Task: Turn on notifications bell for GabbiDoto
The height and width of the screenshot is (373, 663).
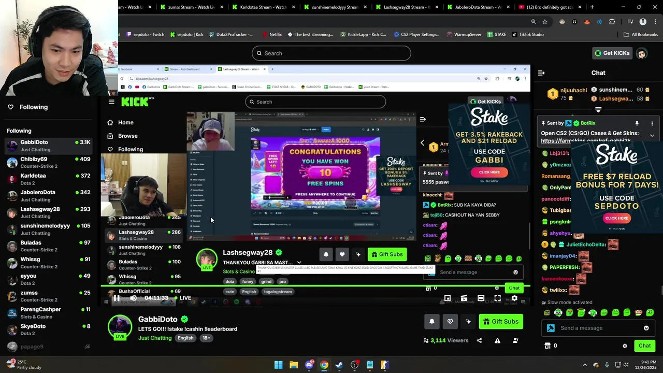Action: [x=432, y=322]
